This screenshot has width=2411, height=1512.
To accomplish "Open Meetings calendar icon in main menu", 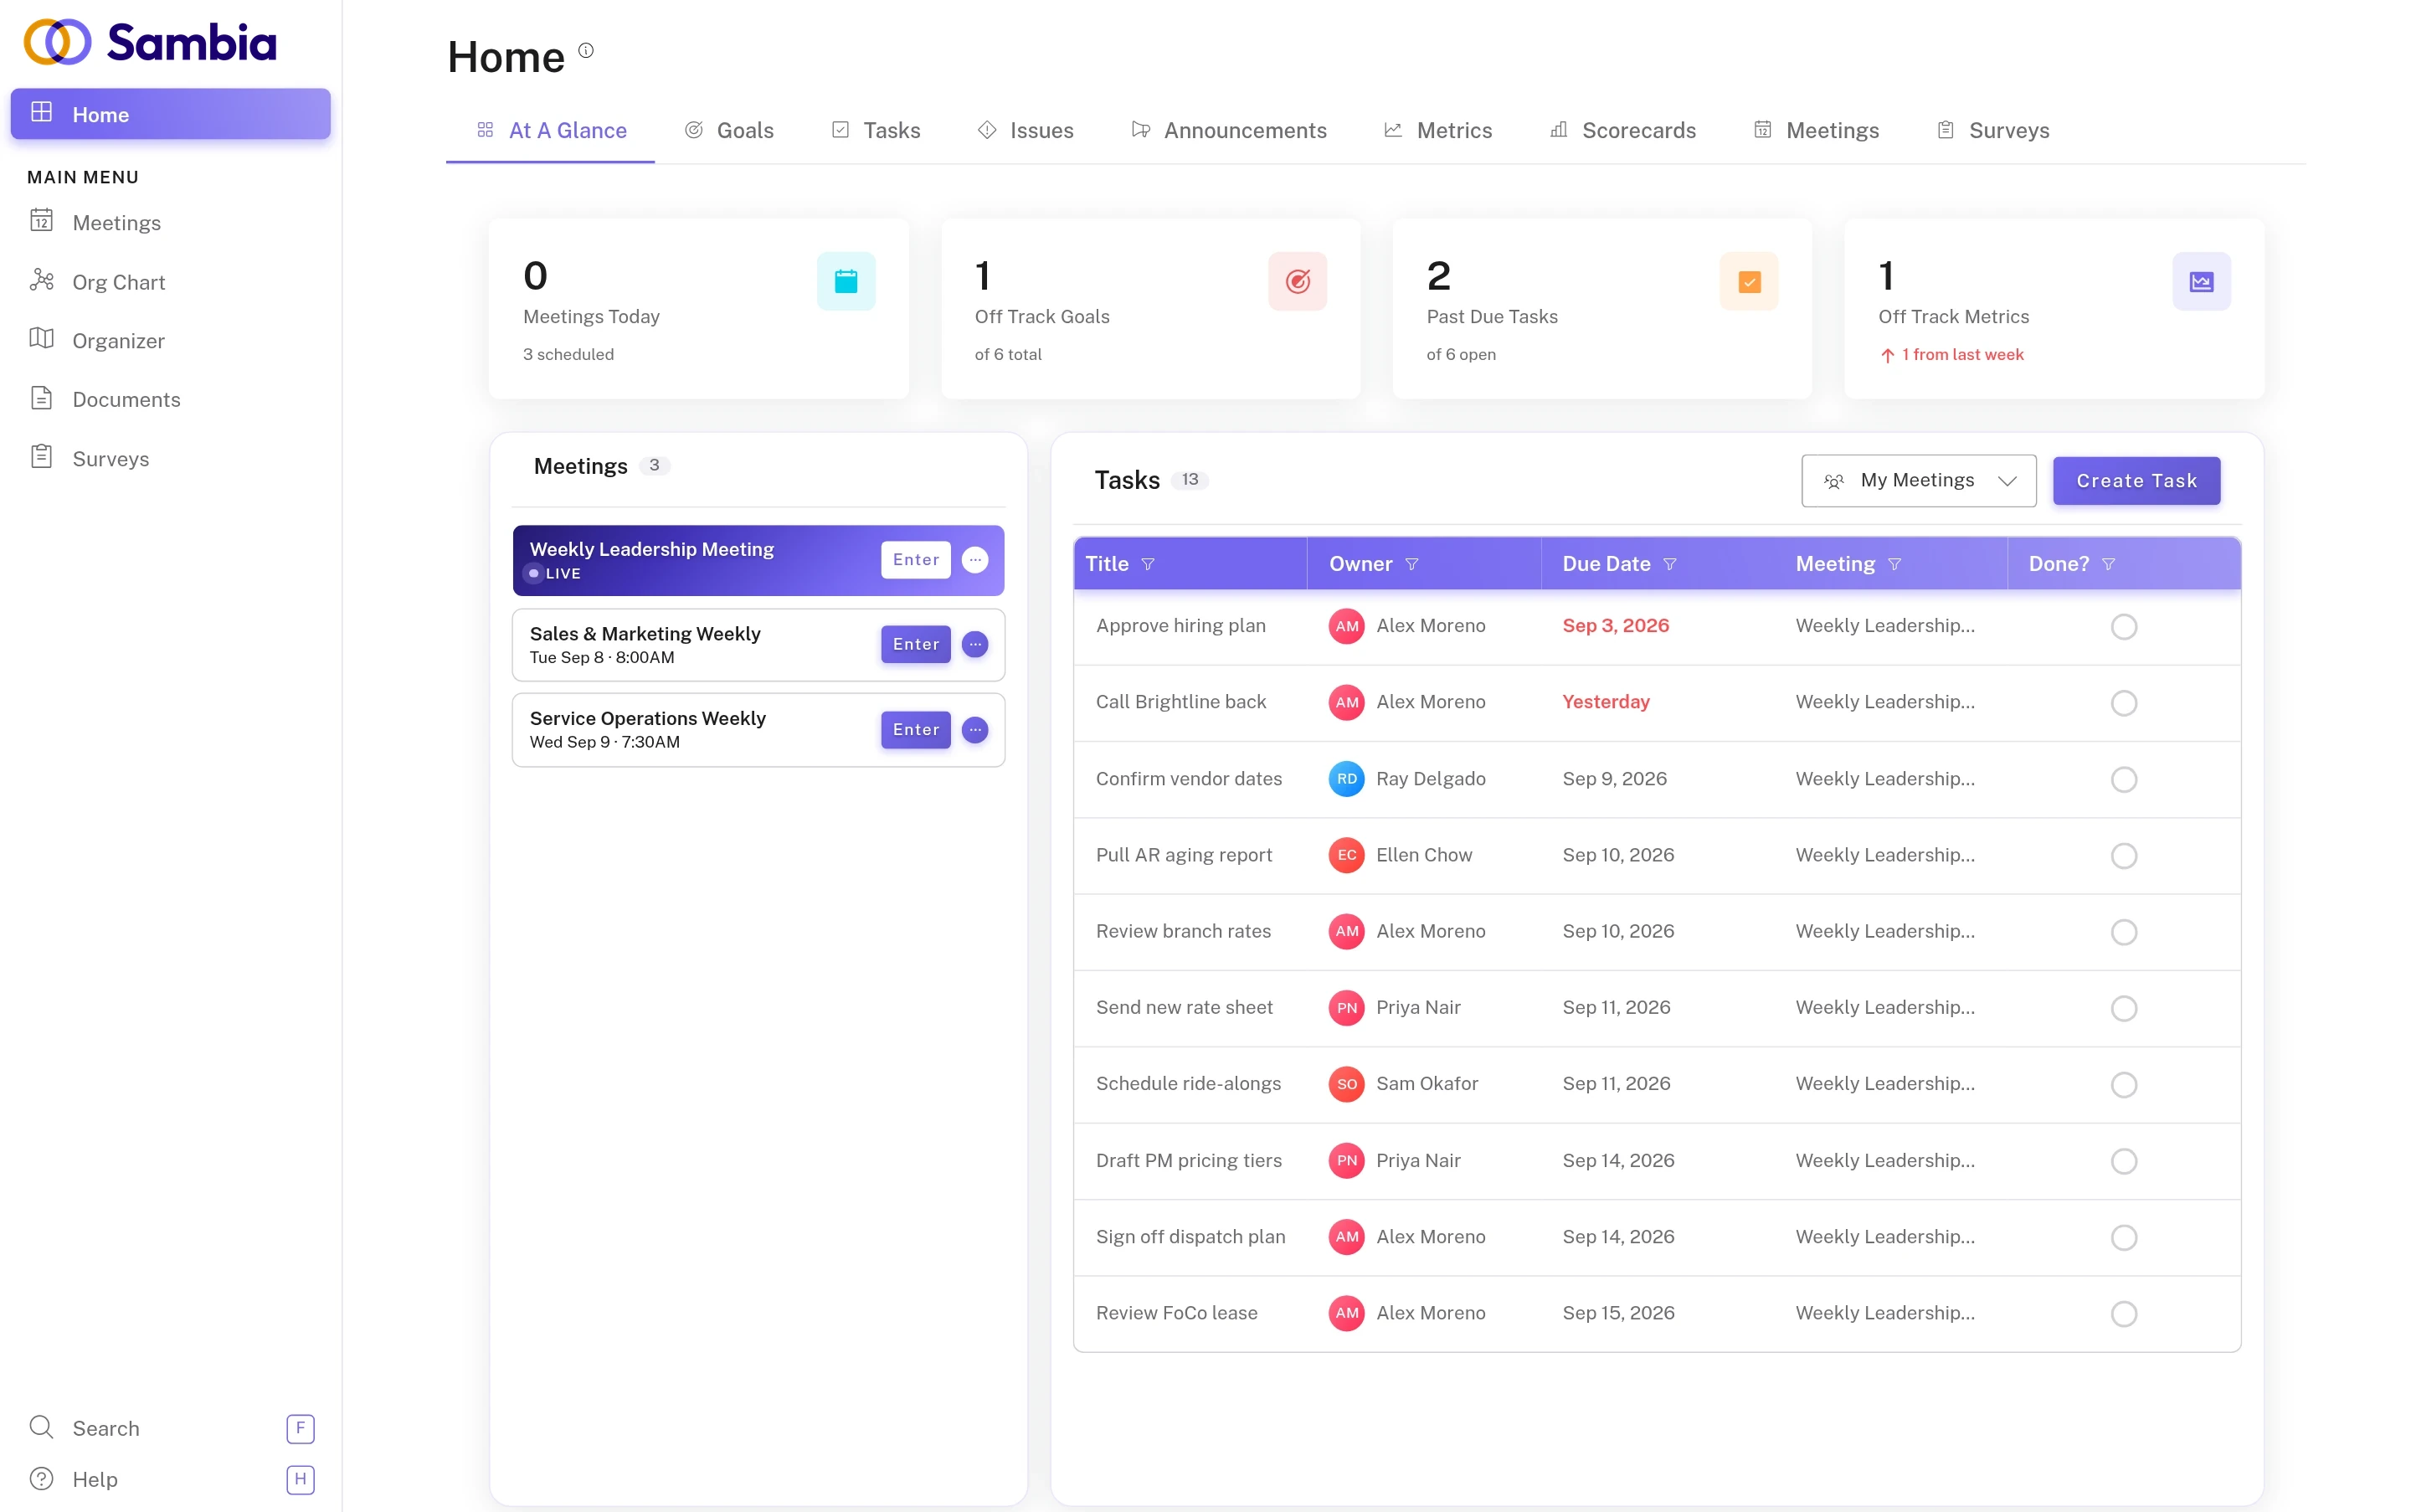I will point(41,221).
